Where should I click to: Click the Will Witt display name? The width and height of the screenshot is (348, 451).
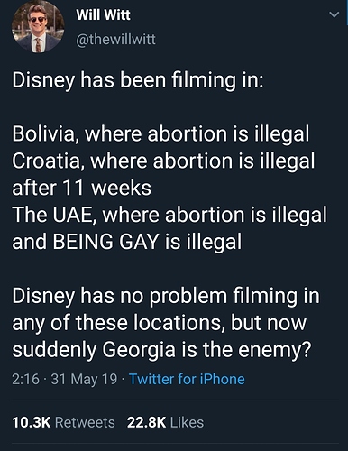pos(104,14)
